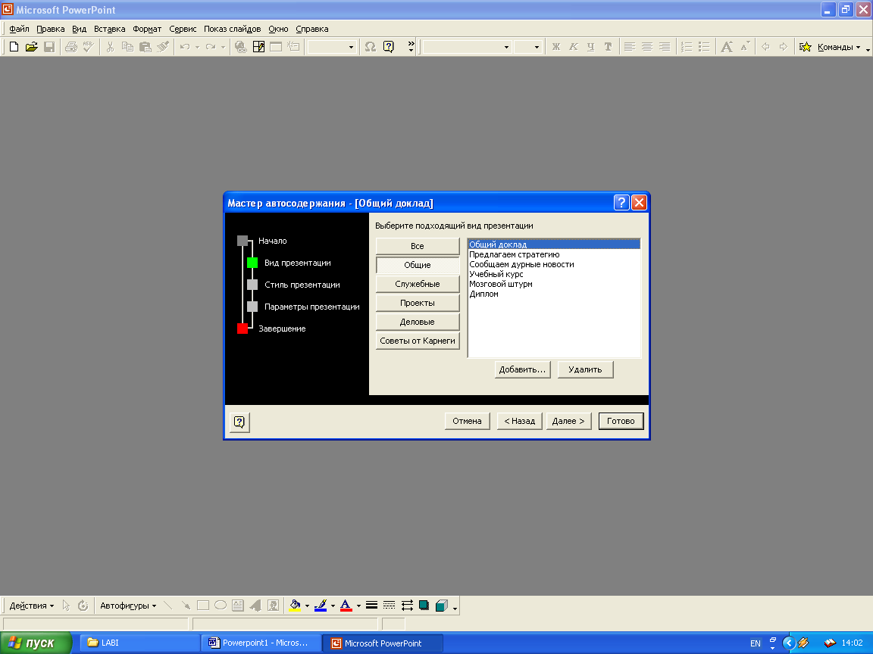Click the Dash Style icon
The width and height of the screenshot is (873, 654).
390,606
